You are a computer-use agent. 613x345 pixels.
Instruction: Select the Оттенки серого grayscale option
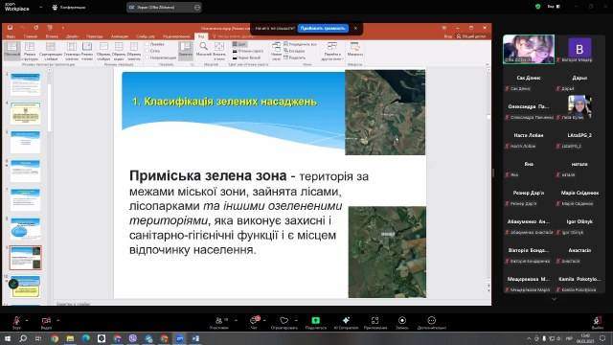(248, 51)
